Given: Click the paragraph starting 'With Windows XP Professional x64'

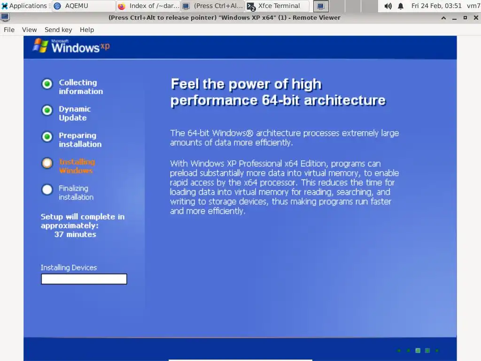Looking at the screenshot, I should [x=284, y=187].
